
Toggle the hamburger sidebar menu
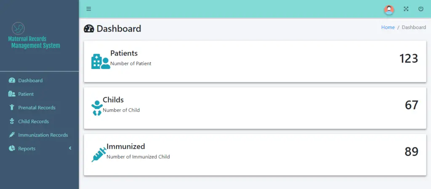tap(88, 9)
